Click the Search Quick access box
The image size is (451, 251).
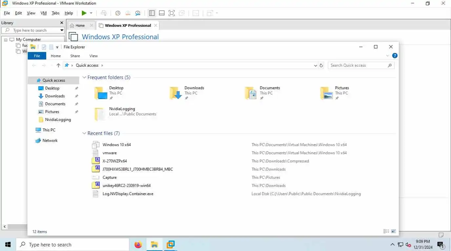(x=361, y=65)
